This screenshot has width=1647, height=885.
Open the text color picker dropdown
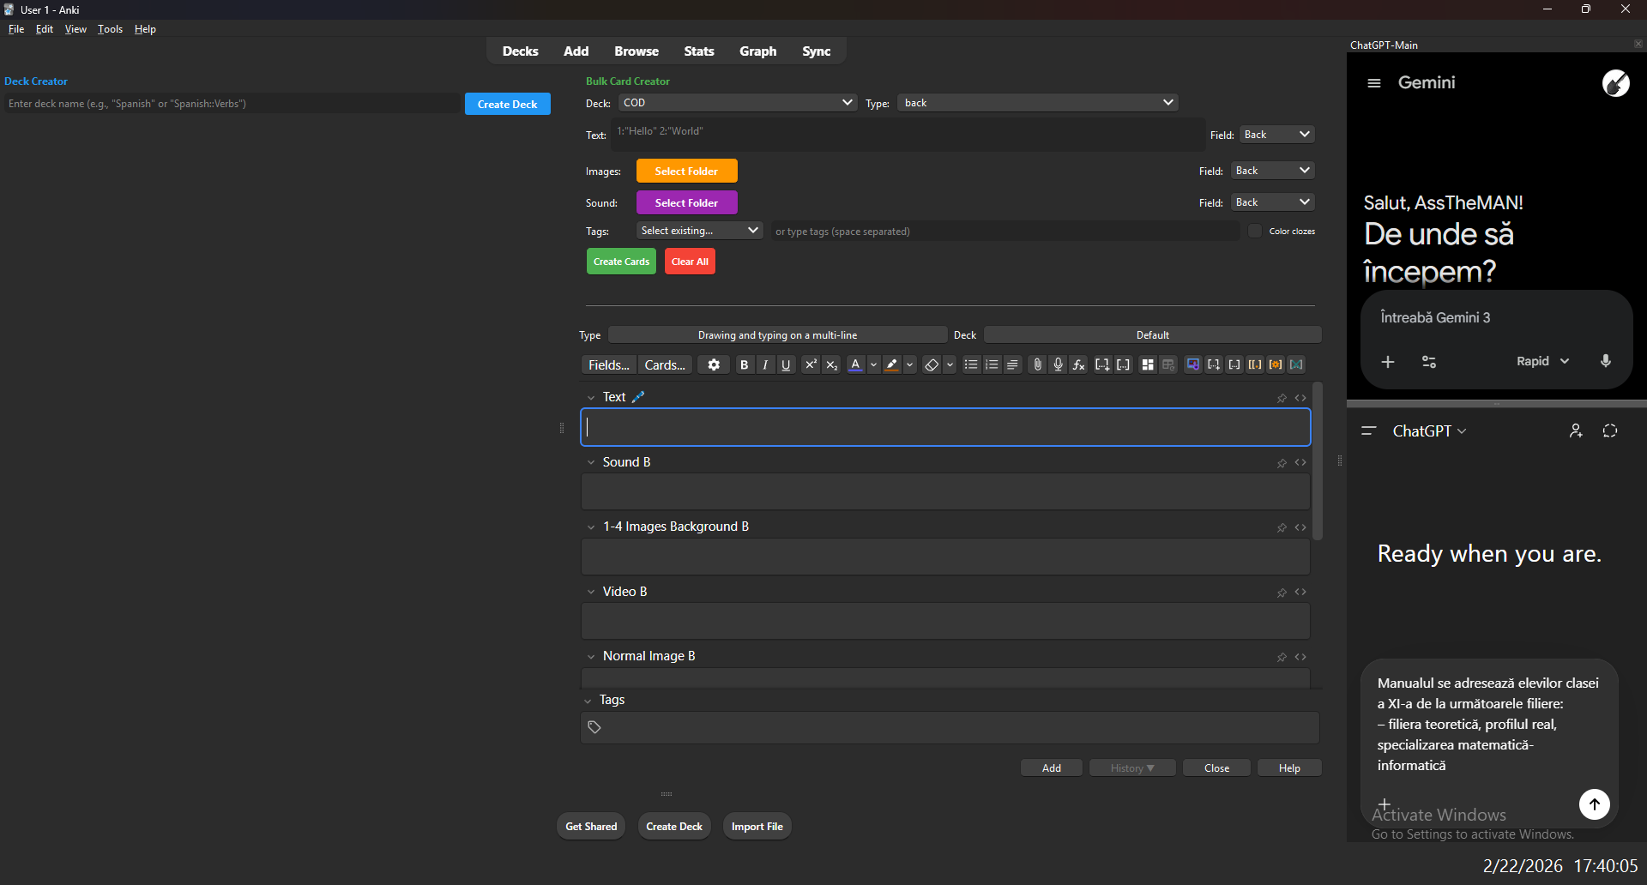pyautogui.click(x=874, y=364)
